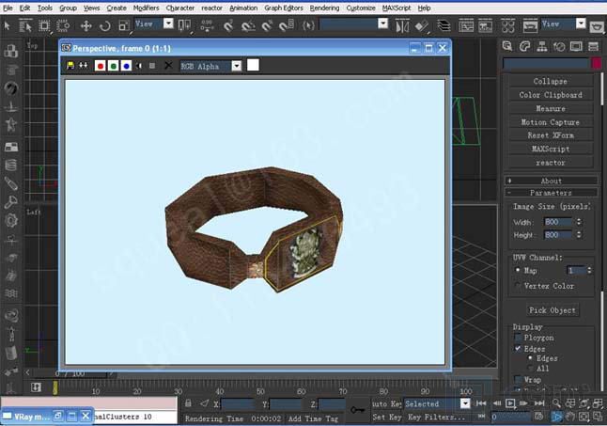The image size is (607, 426).
Task: Clear the rendered image with X
Action: point(168,66)
